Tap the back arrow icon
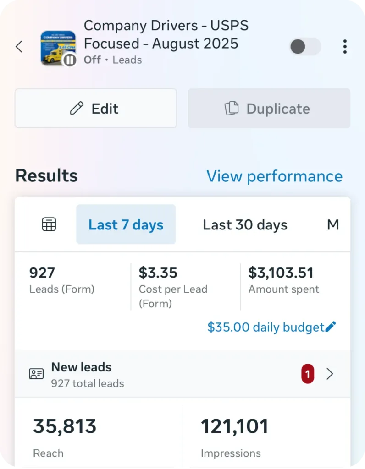This screenshot has height=469, width=365. pos(19,47)
